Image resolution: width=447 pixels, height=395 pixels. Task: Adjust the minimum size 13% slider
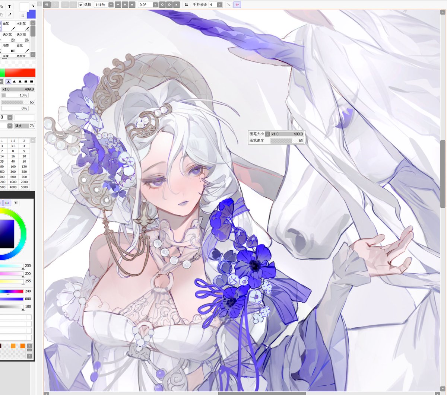15,95
